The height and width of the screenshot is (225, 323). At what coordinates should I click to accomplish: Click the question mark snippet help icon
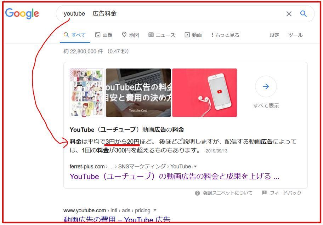(x=197, y=193)
